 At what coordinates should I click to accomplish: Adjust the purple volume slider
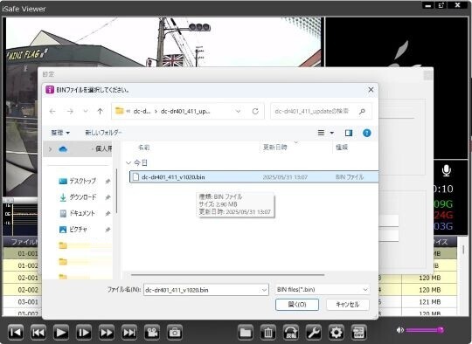click(x=425, y=330)
